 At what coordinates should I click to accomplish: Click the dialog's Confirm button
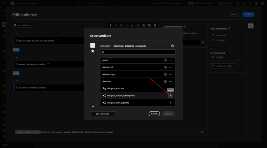coord(168,114)
